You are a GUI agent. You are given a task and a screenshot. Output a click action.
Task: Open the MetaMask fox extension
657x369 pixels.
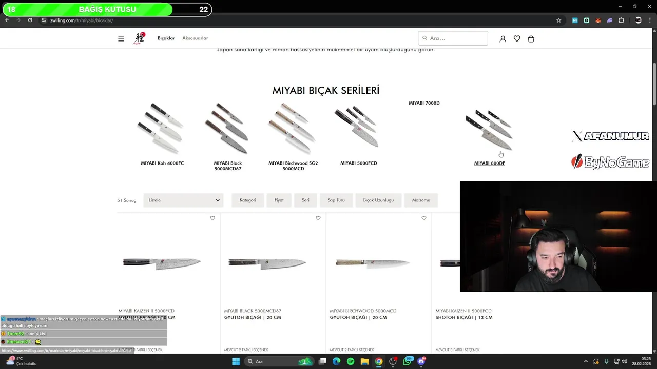tap(598, 20)
